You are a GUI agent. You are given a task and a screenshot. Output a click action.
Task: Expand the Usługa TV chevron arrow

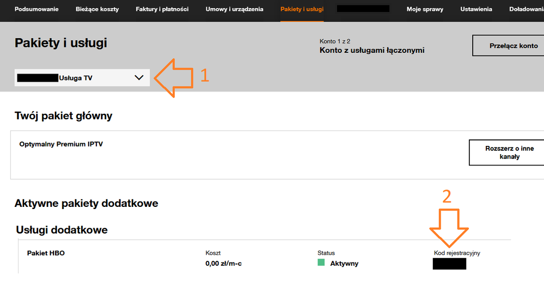[x=139, y=78]
